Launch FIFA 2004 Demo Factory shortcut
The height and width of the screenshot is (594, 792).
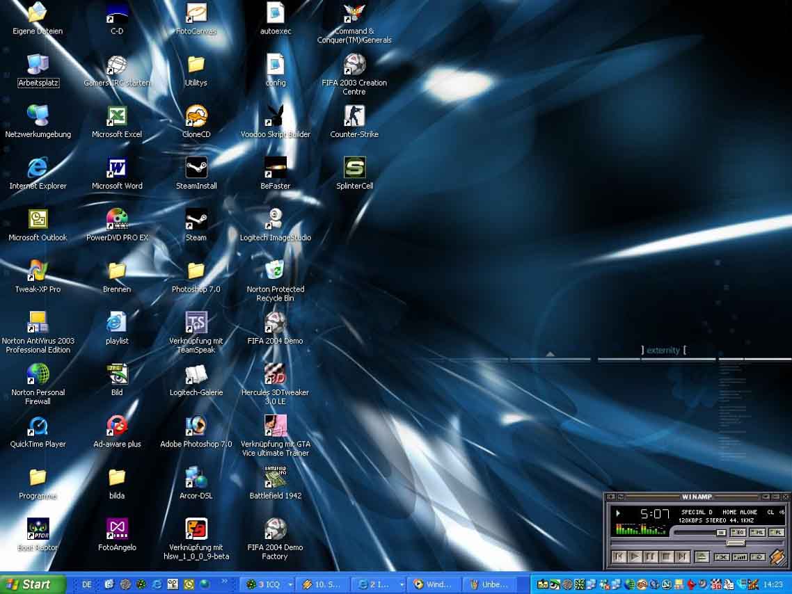(x=276, y=538)
